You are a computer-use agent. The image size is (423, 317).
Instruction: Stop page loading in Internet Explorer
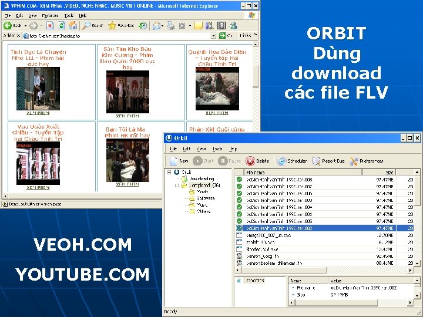49,26
